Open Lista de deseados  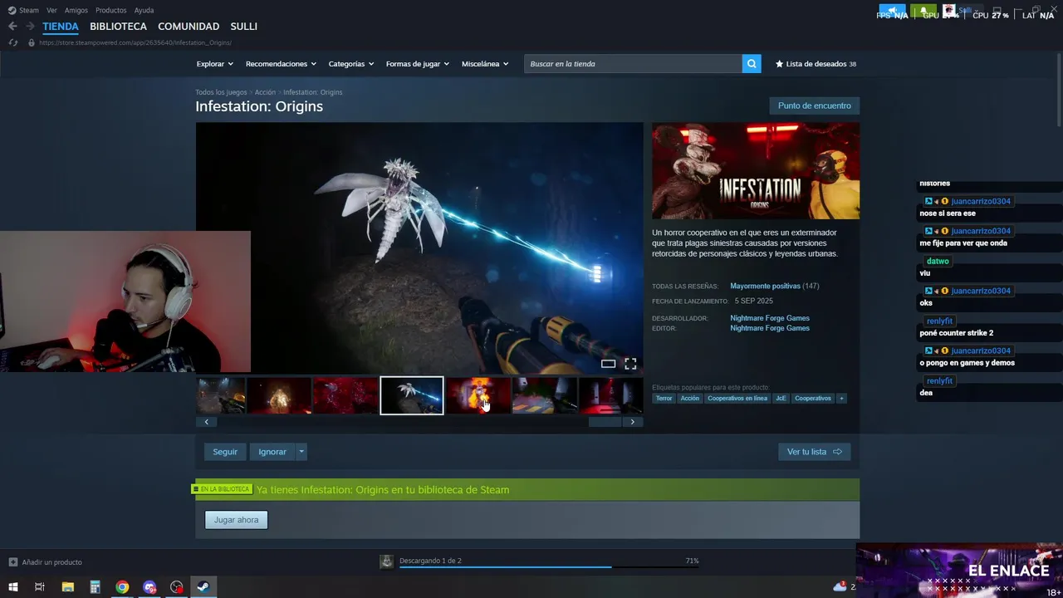coord(816,64)
